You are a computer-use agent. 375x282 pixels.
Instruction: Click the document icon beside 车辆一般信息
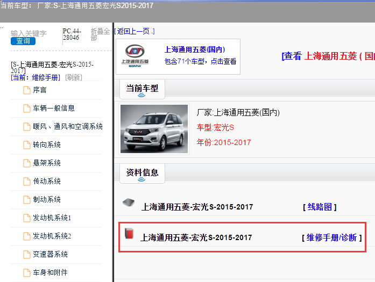pyautogui.click(x=26, y=109)
